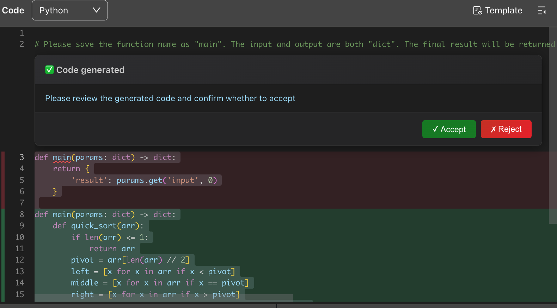Click the chevron arrow beside Python
557x308 pixels.
[x=96, y=10]
